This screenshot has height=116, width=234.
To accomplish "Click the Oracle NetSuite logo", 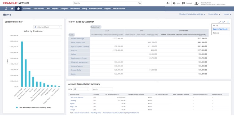I will (16, 3).
